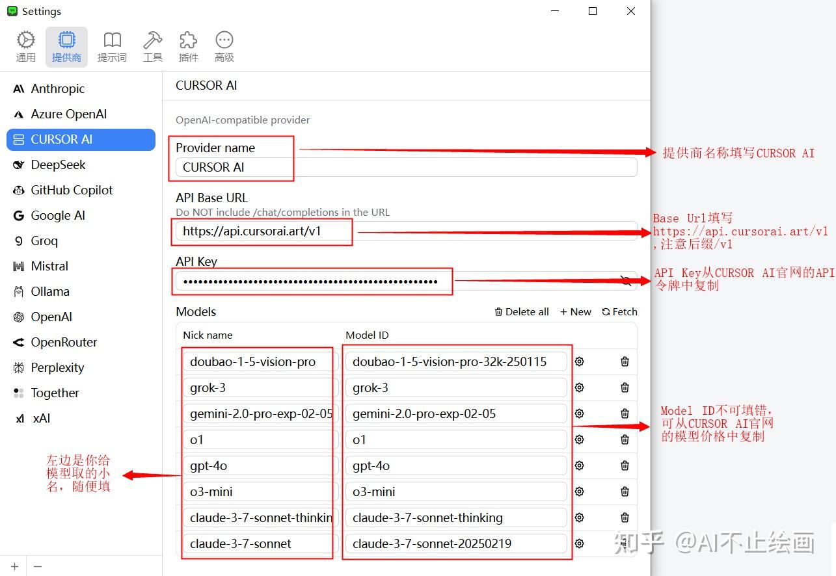Open settings gear for gemini-2.0-pro-exp-02-05 model
Viewport: 836px width, 576px height.
click(x=579, y=413)
